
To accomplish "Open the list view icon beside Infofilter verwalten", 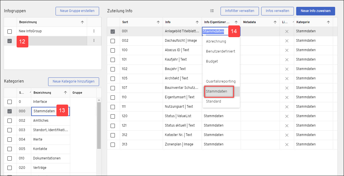I will click(212, 11).
